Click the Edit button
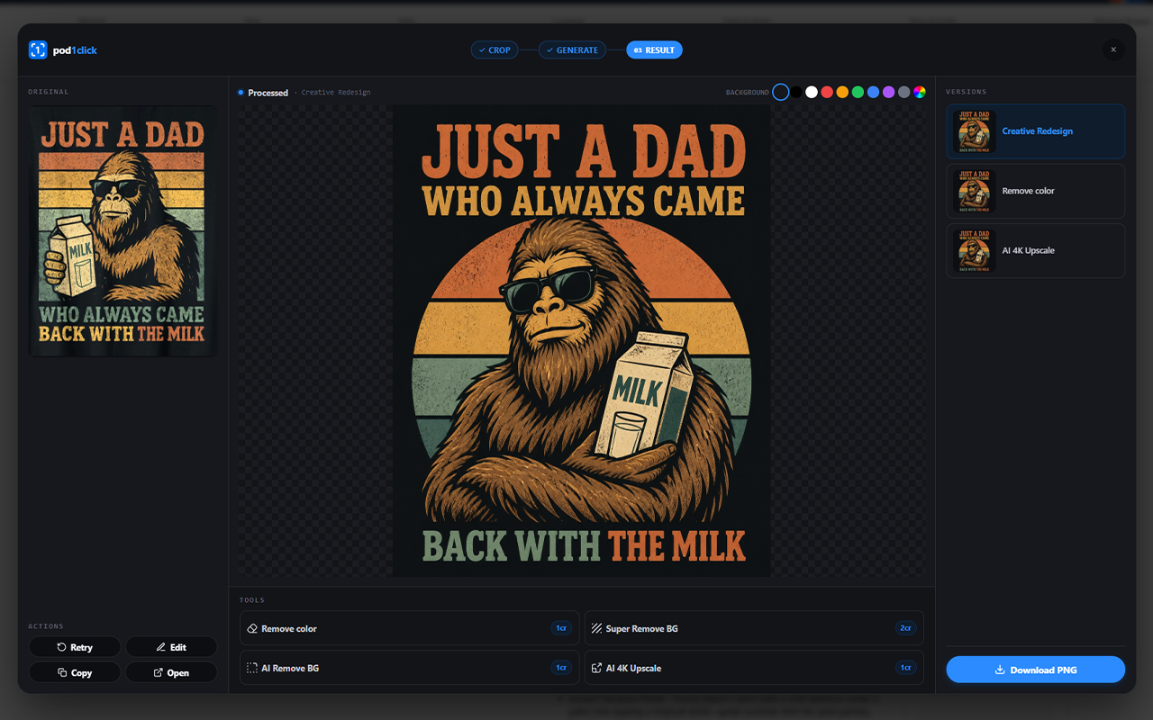The width and height of the screenshot is (1153, 720). pos(171,647)
